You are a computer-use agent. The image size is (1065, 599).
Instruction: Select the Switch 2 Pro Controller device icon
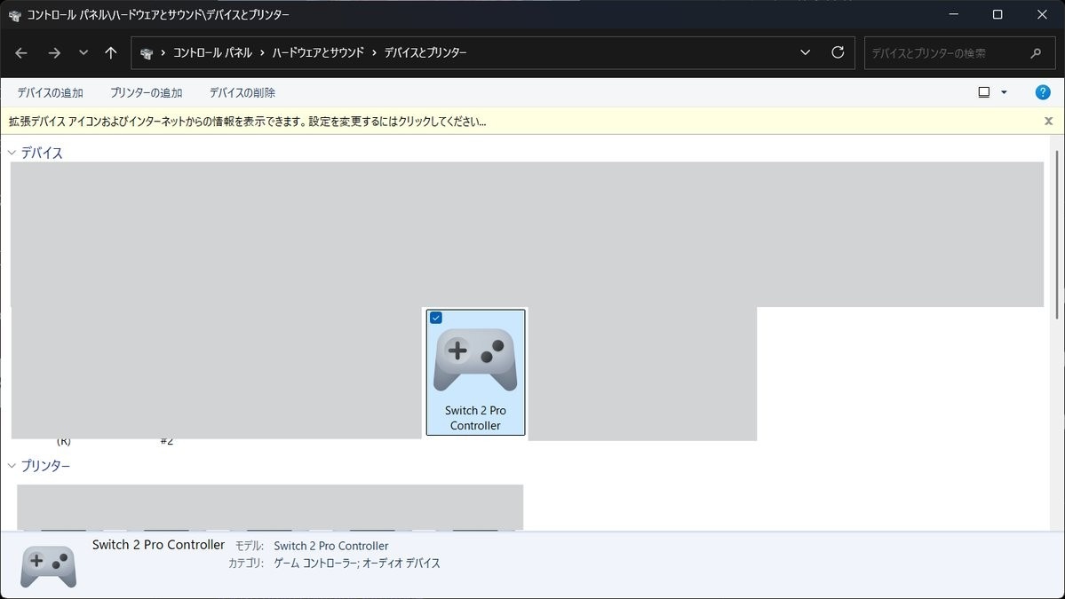coord(475,359)
